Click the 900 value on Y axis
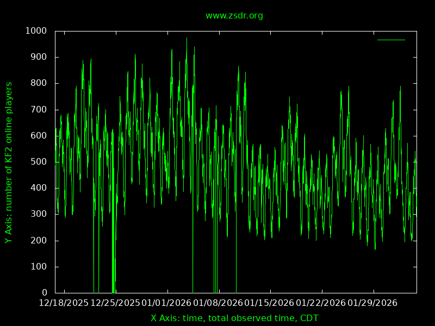The width and height of the screenshot is (435, 326). coord(39,57)
